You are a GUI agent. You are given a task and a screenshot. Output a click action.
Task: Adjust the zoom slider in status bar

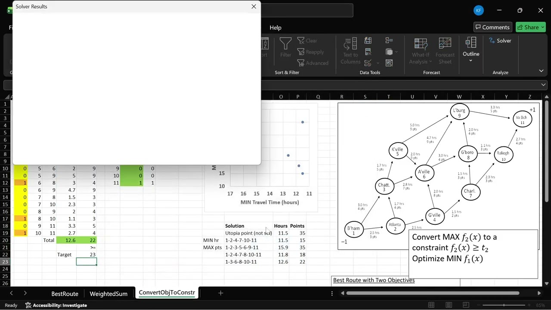click(x=504, y=305)
